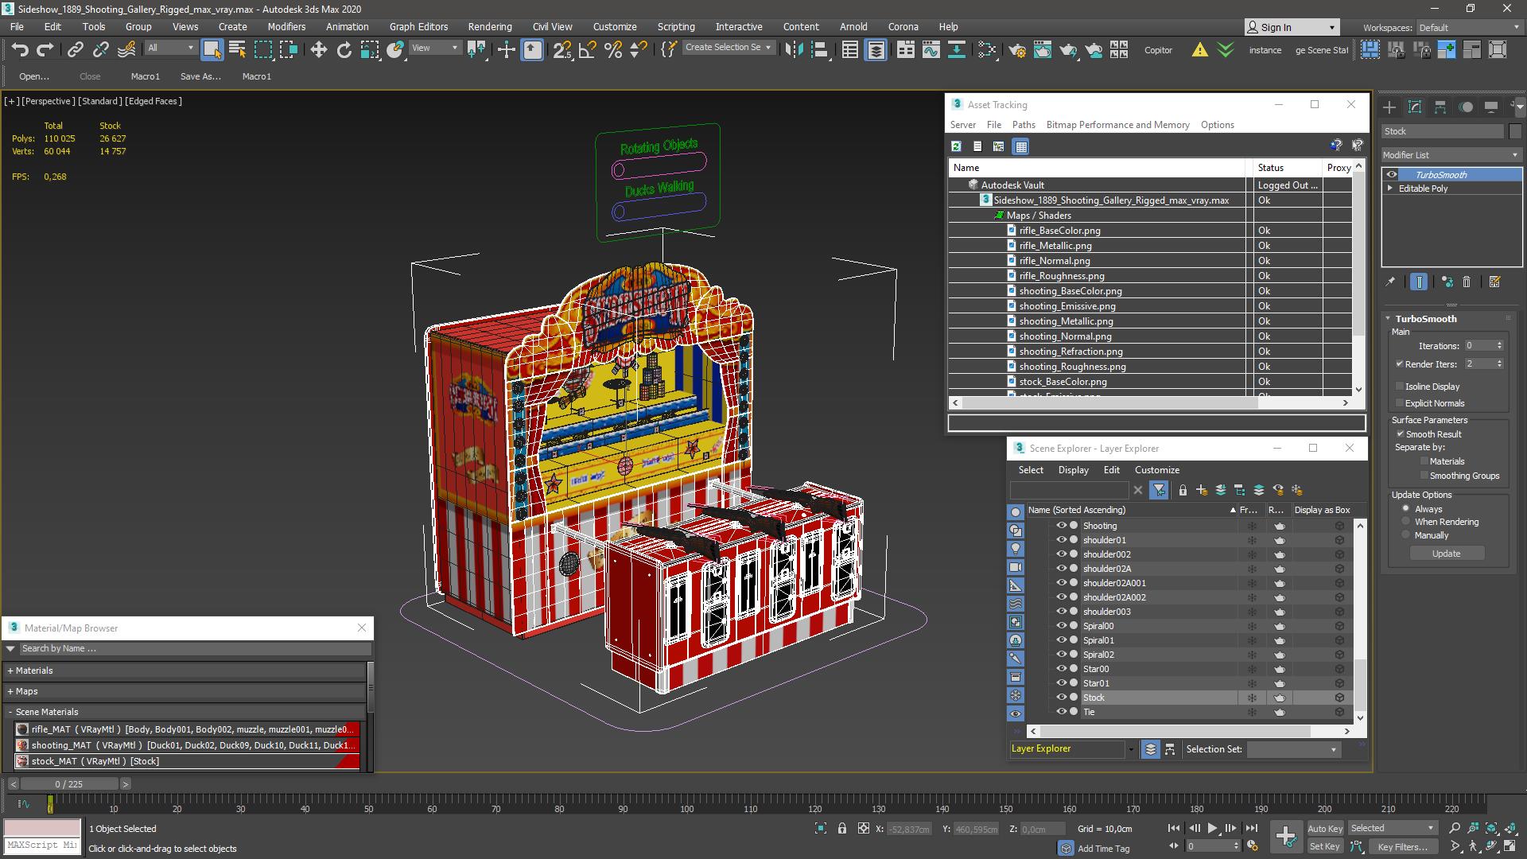The width and height of the screenshot is (1527, 859).
Task: Open Customize menu in Scene Explorer
Action: point(1156,470)
